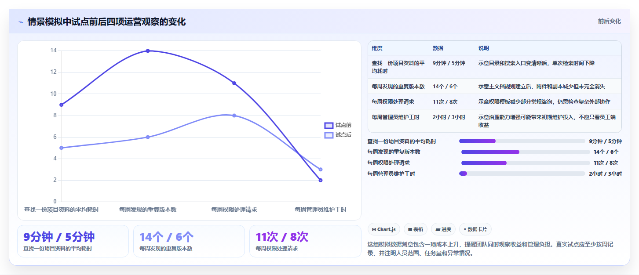This screenshot has height=275, width=639.
Task: Click table value 2小时 / 3小时
Action: 449,117
